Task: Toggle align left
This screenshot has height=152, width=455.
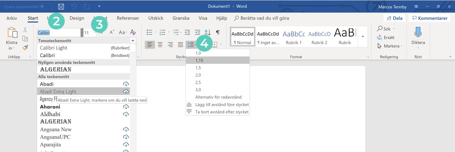Action: click(x=150, y=45)
